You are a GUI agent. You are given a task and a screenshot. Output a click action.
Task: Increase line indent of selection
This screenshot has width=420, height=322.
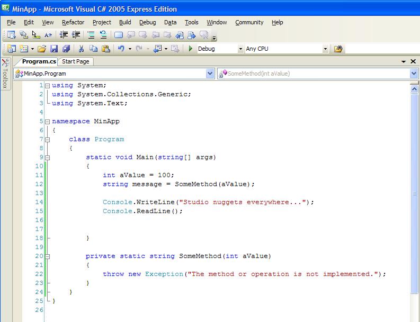76,35
